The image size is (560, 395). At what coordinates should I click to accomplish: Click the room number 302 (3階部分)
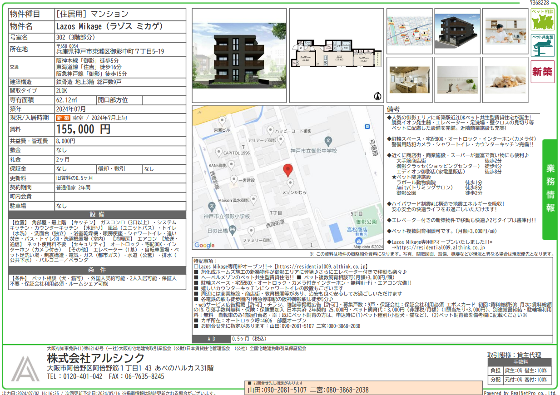pyautogui.click(x=75, y=37)
